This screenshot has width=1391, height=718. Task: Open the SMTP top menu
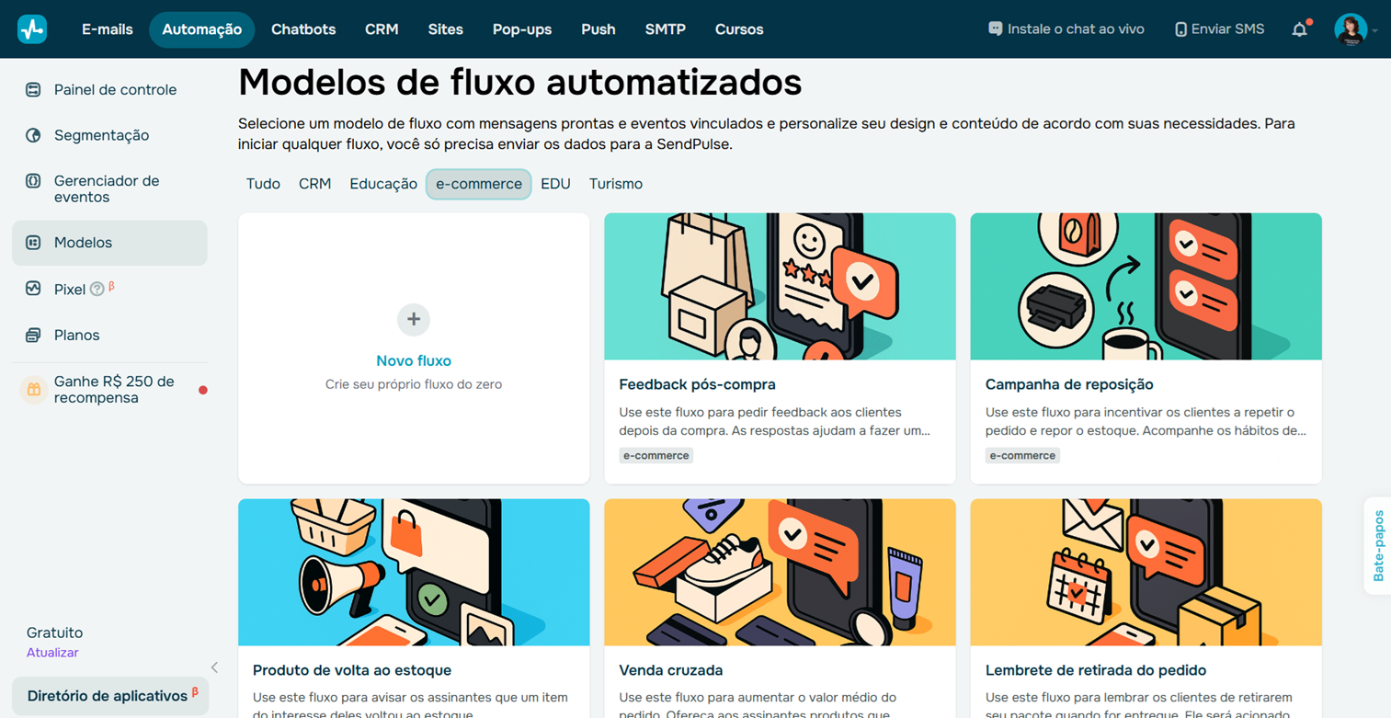[666, 29]
